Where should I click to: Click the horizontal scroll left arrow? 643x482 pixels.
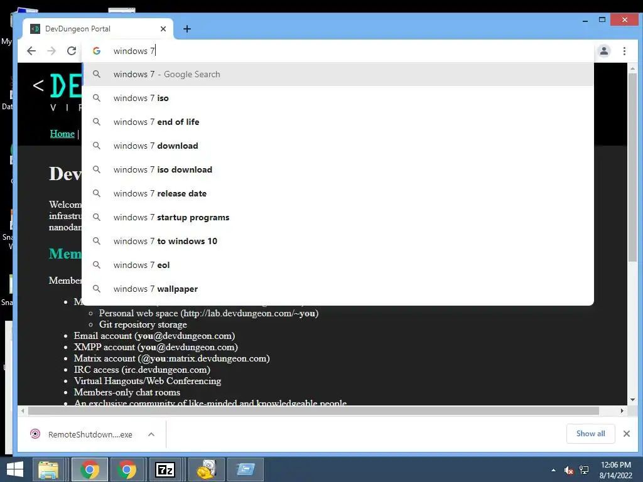[23, 410]
